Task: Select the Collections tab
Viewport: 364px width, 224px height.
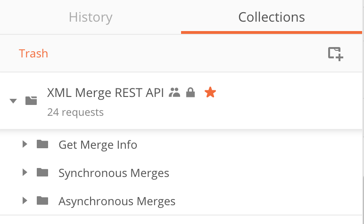Action: click(272, 18)
